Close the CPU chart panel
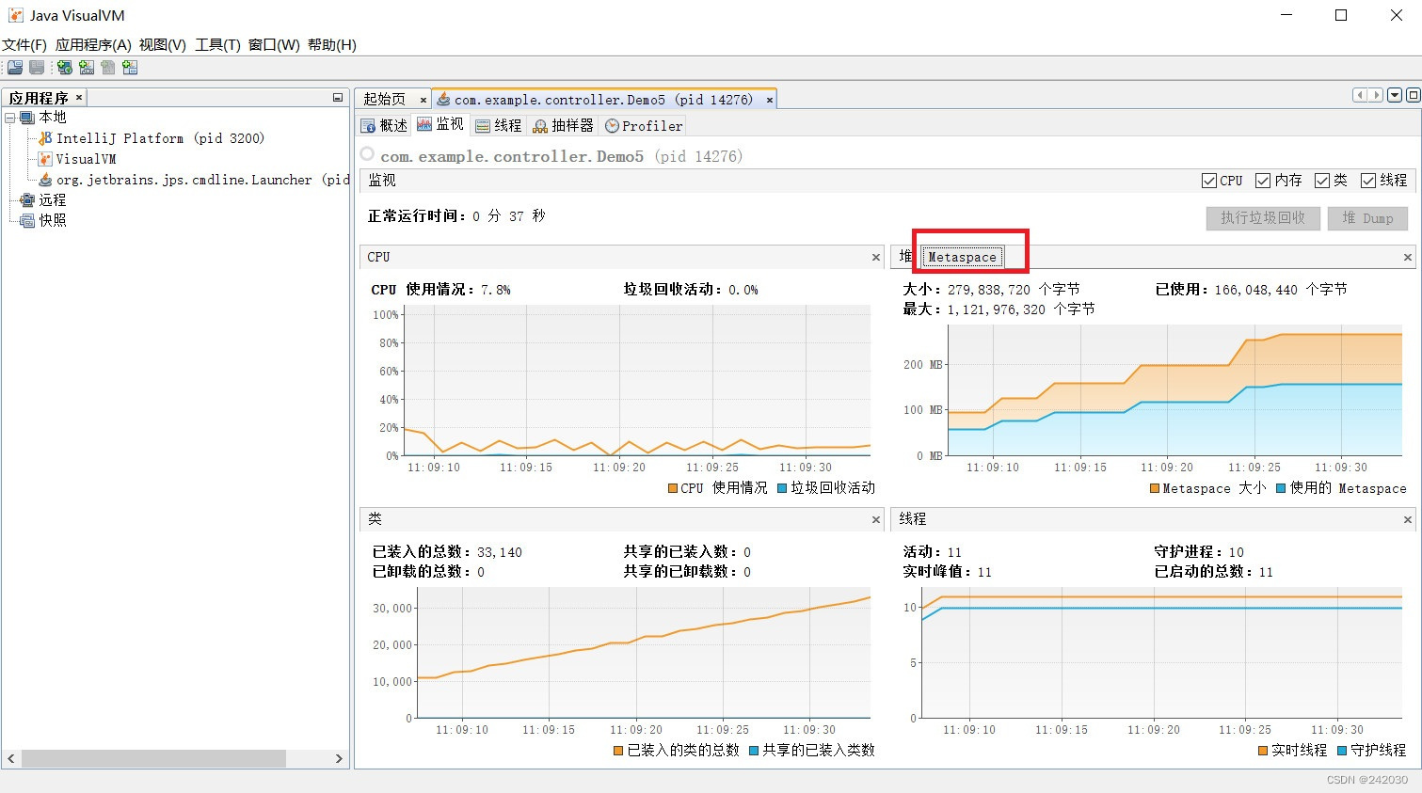Screen dimensions: 1422x793 click(x=876, y=257)
